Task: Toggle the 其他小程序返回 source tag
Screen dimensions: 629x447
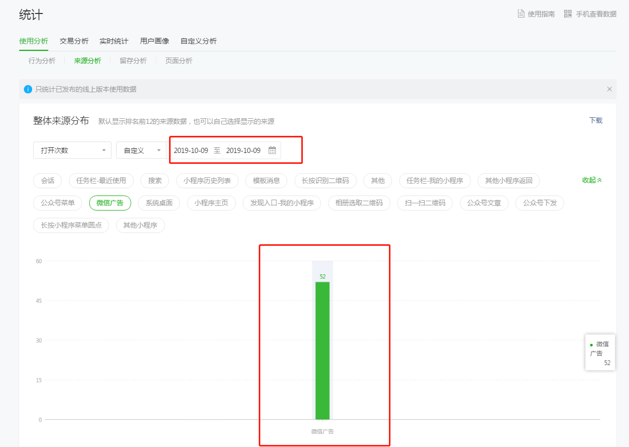Action: coord(509,180)
